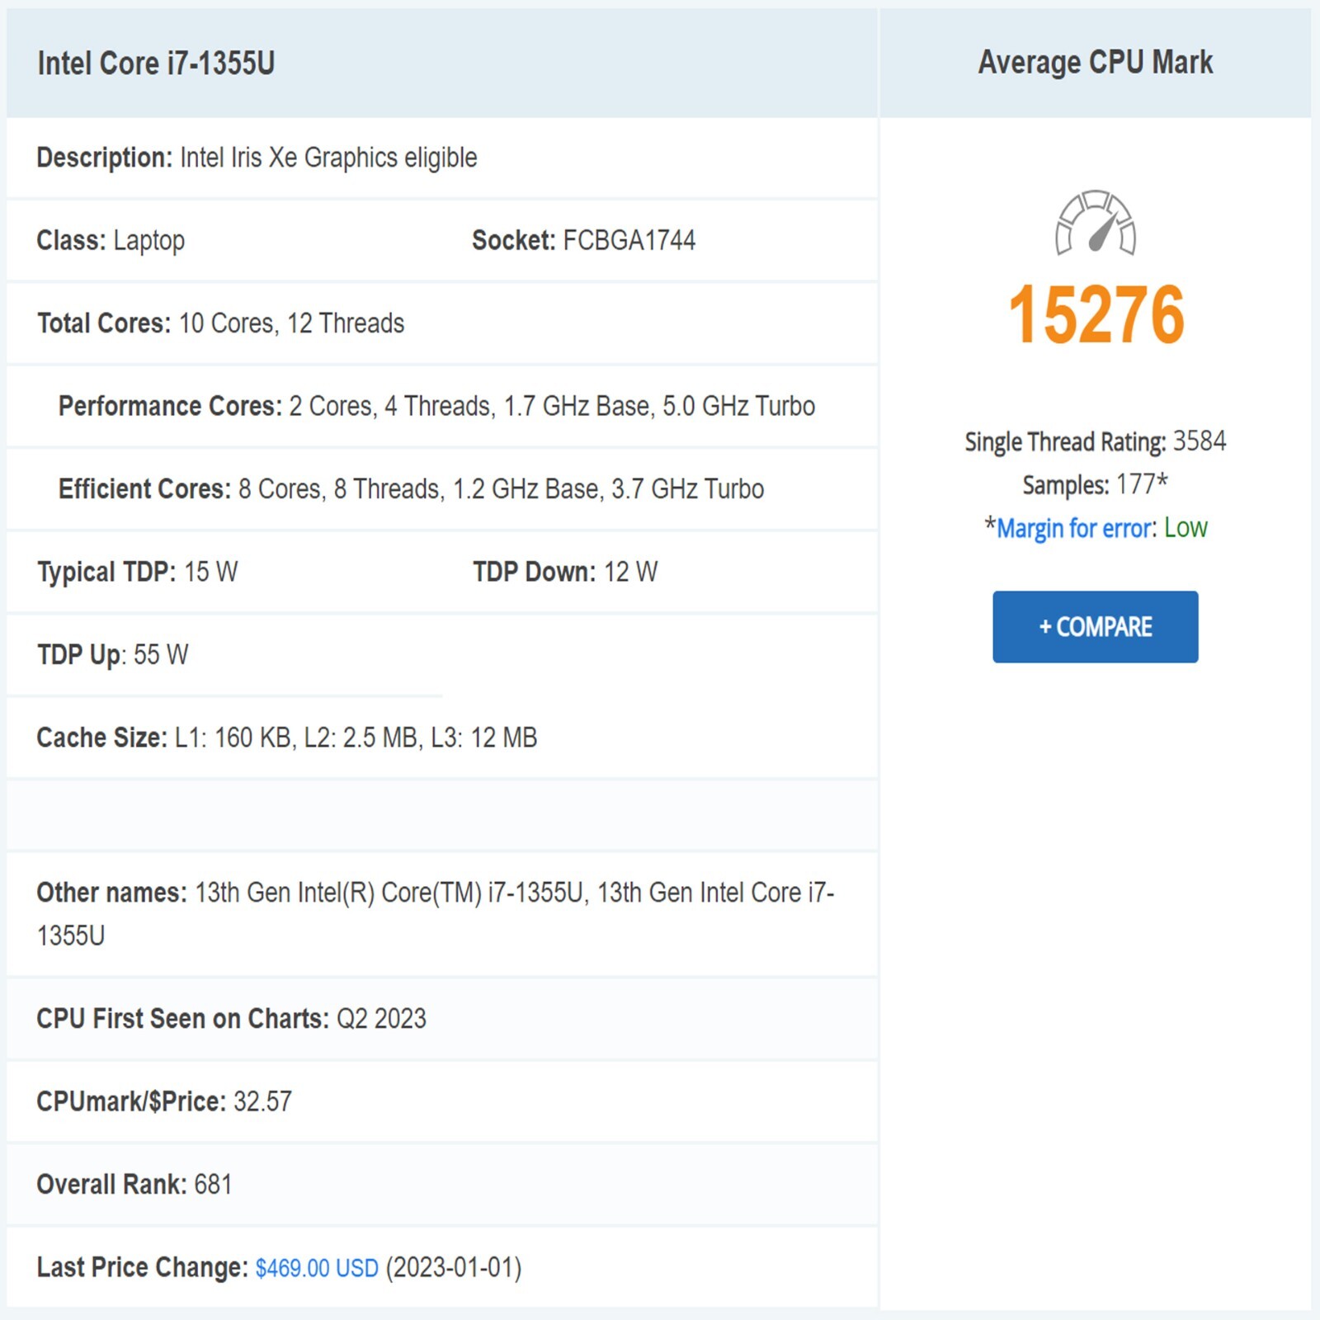Click the Description Intel Iris Xe row

point(441,158)
